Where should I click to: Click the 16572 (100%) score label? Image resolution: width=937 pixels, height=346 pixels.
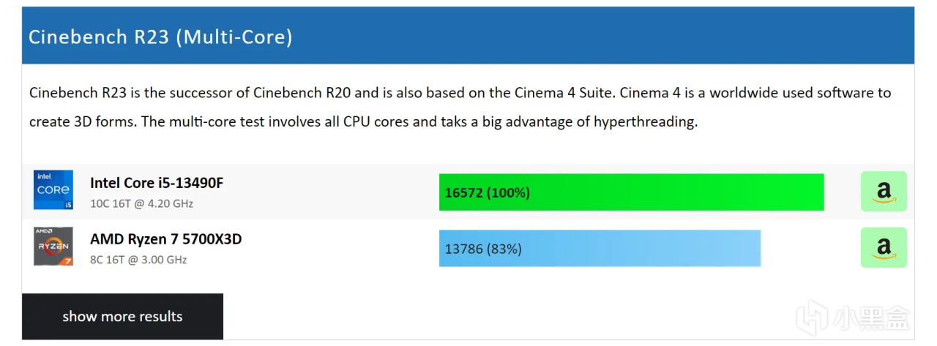tap(487, 193)
